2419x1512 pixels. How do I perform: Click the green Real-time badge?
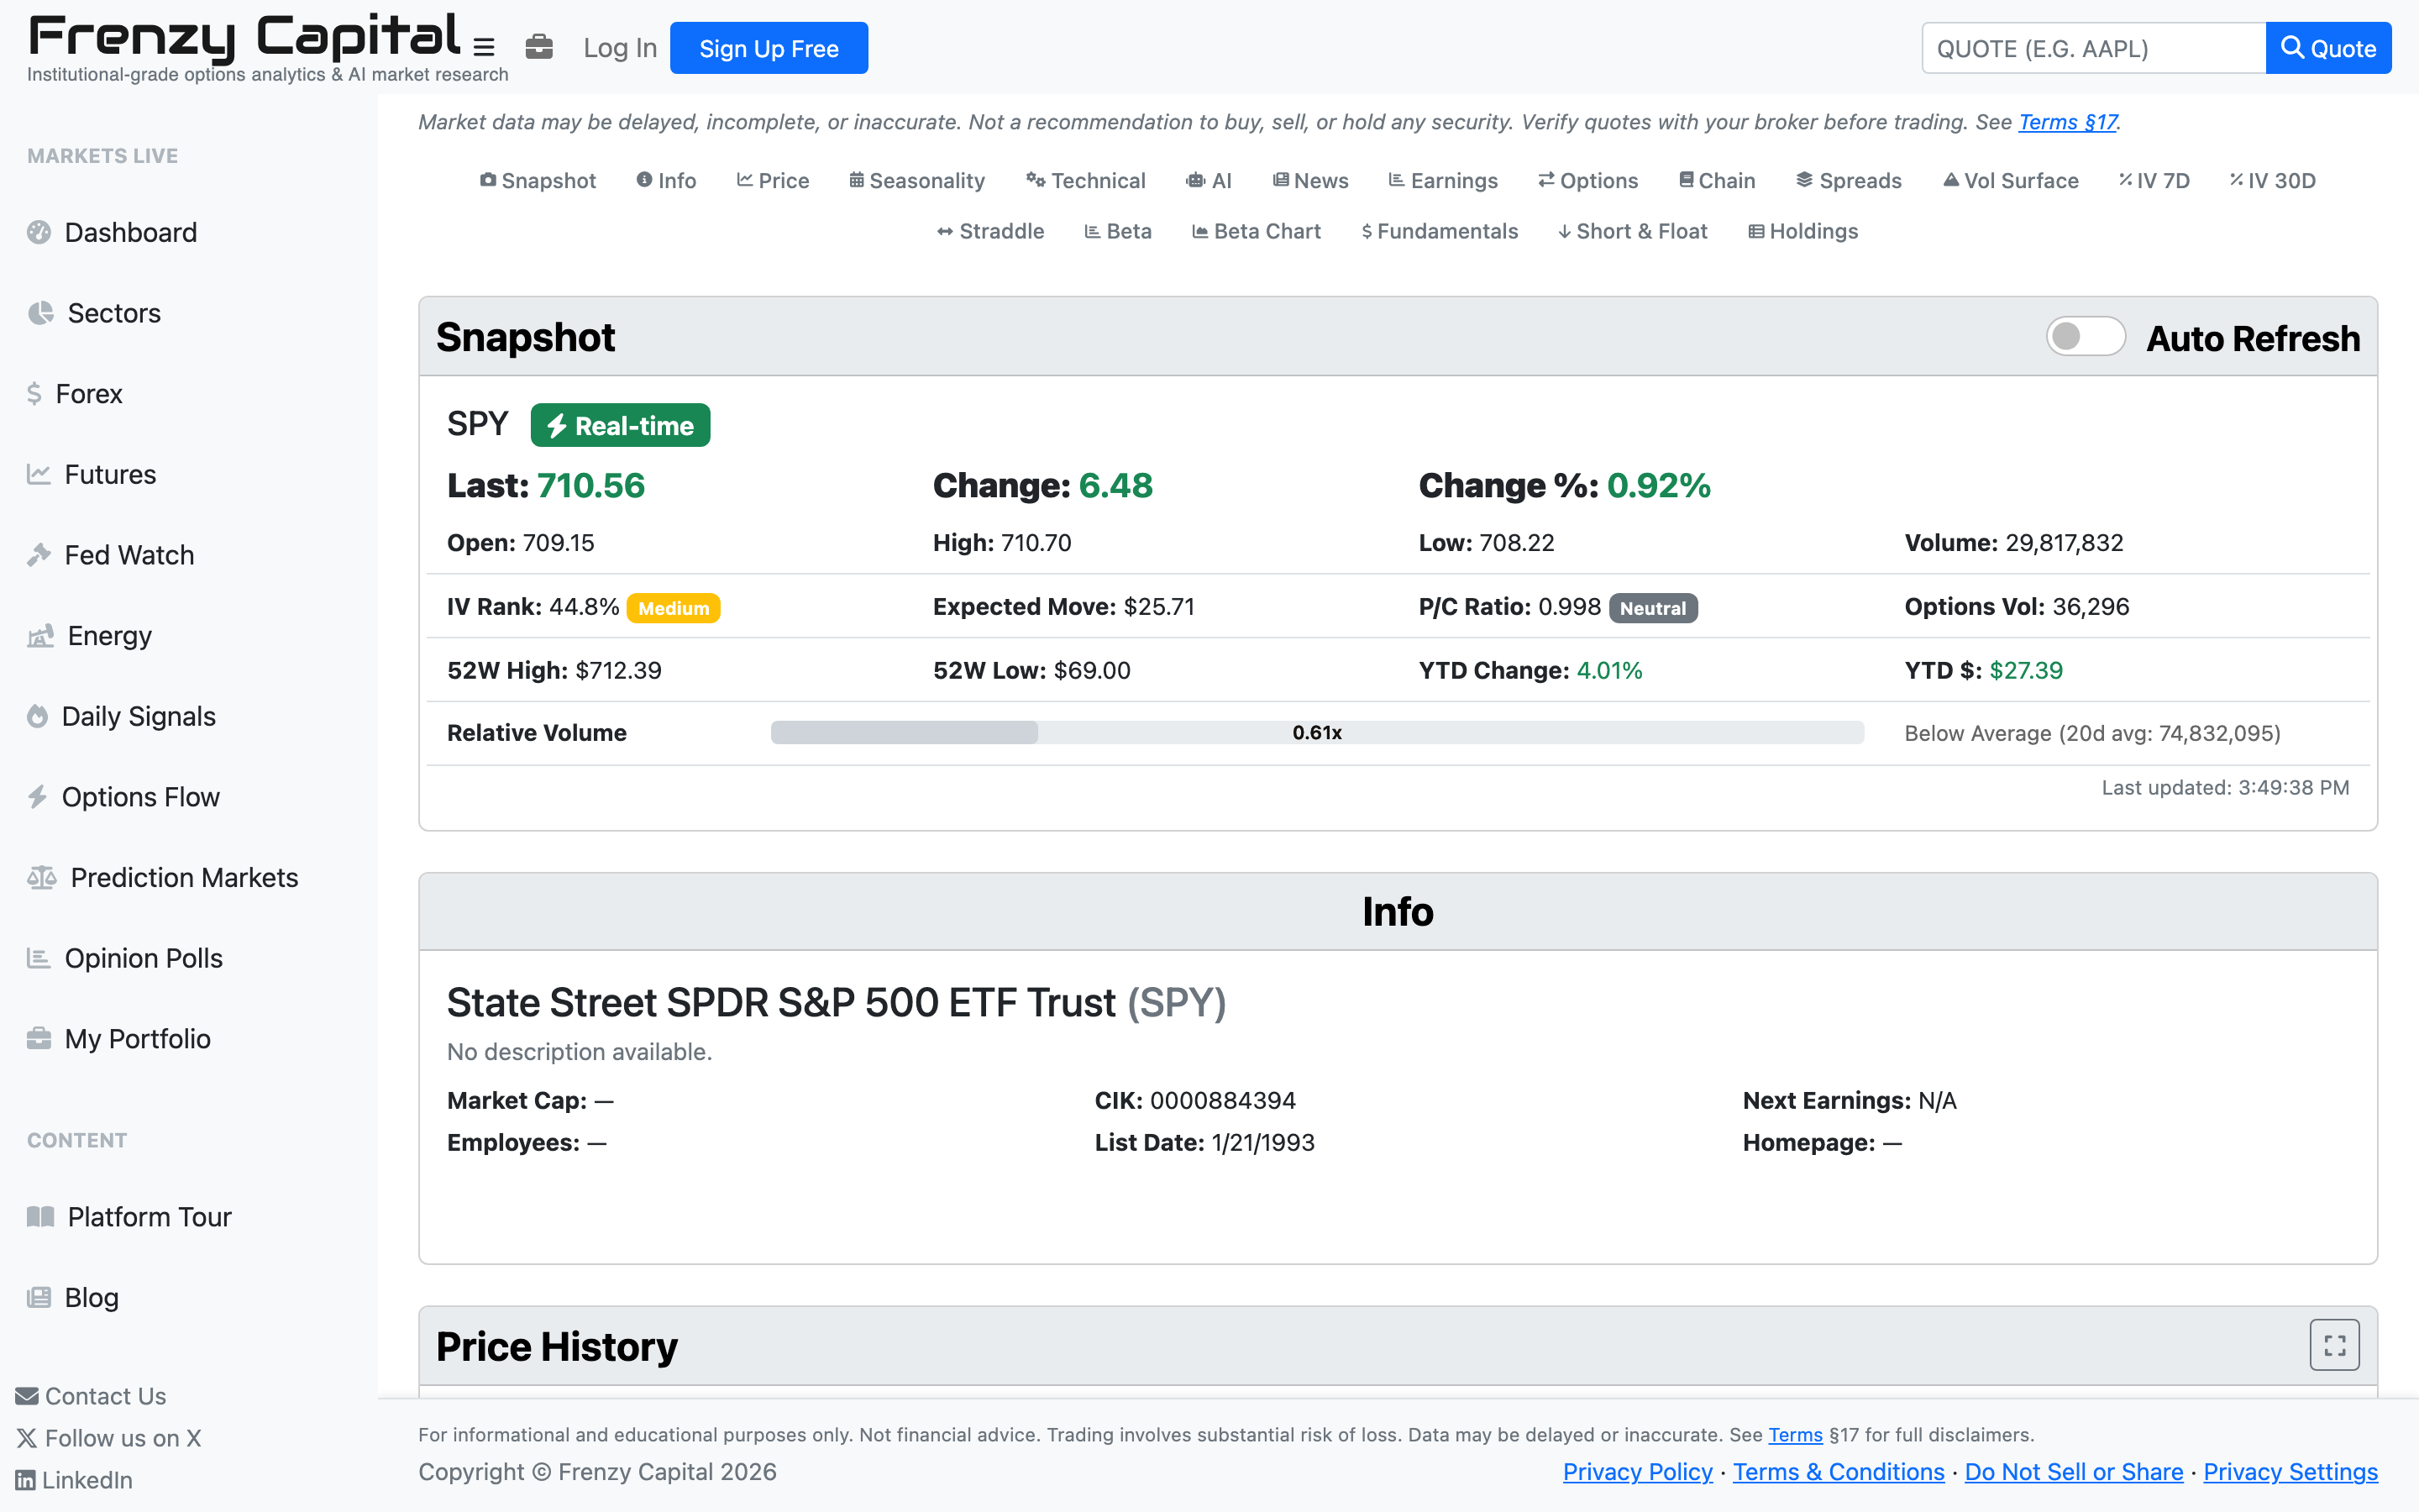620,425
